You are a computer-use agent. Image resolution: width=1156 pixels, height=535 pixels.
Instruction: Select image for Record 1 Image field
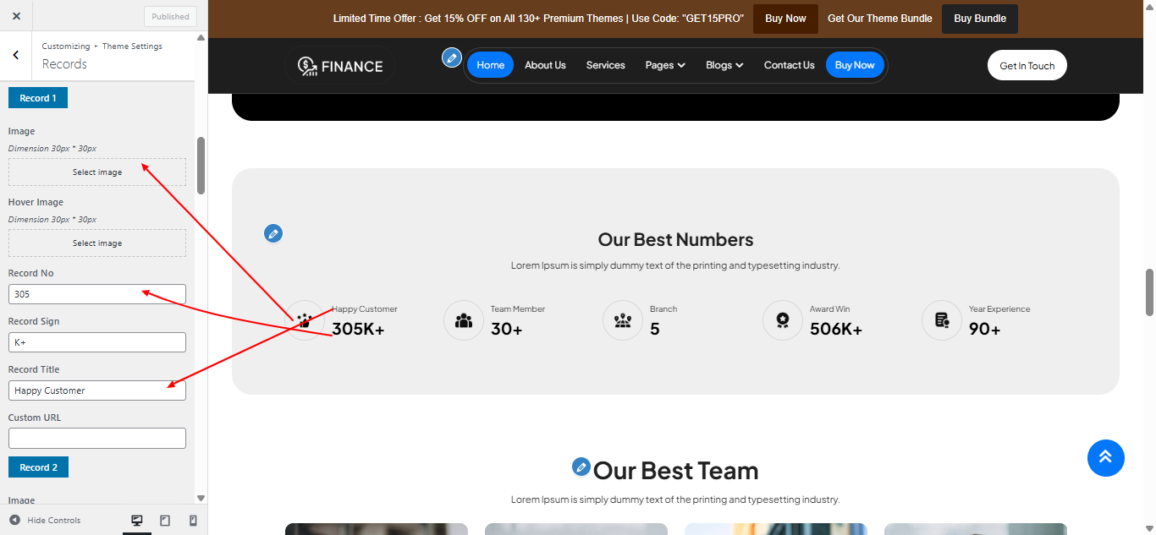97,172
